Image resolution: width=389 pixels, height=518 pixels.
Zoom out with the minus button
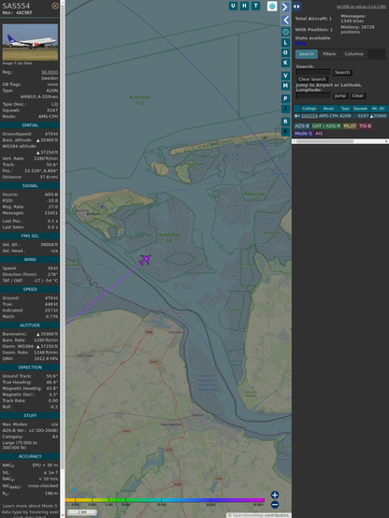(x=275, y=505)
